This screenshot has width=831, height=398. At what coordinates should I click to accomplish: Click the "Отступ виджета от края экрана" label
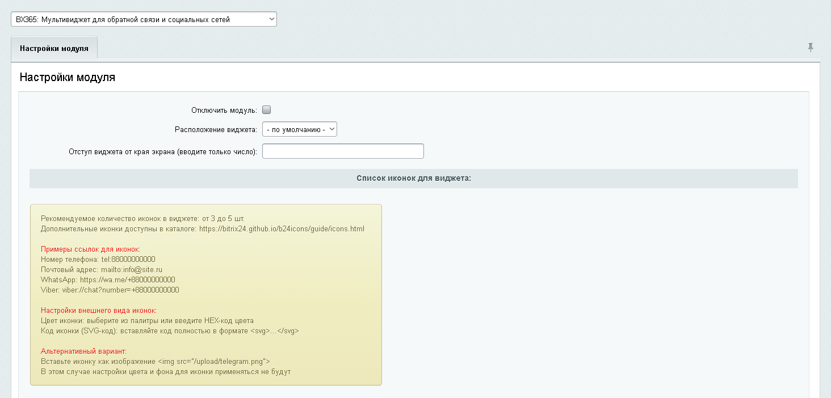163,151
